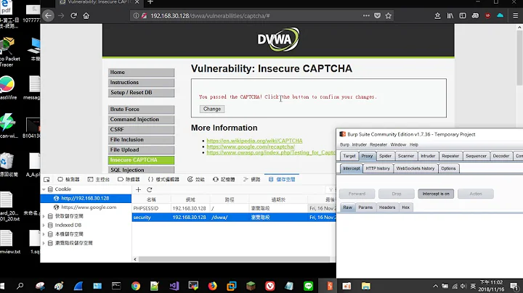
Task: Open Intruder menu in Burp menubar
Action: (x=360, y=144)
